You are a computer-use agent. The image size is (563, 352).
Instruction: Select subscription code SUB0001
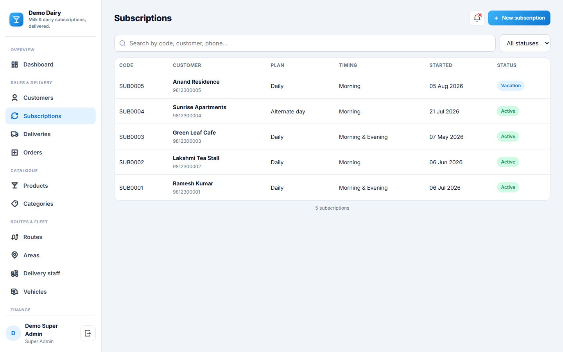click(x=131, y=188)
